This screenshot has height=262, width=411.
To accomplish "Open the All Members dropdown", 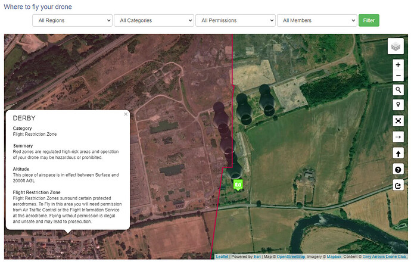I will 316,20.
